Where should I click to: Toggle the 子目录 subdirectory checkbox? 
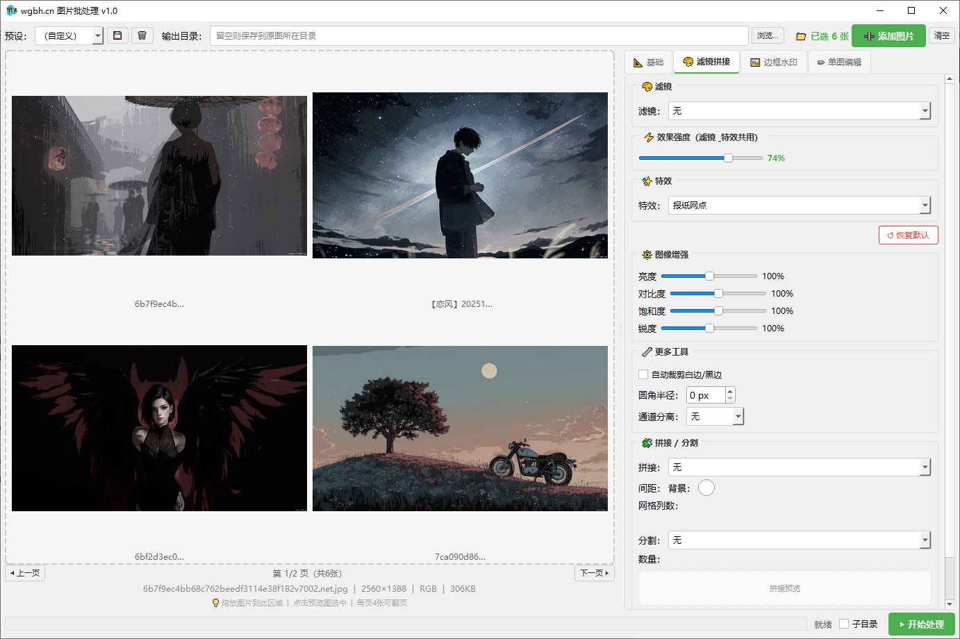(844, 624)
